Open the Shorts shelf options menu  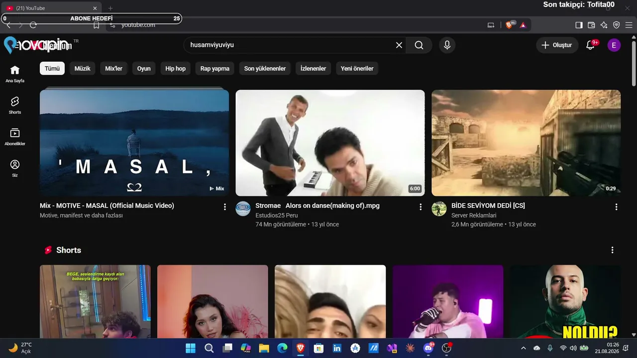pos(613,250)
